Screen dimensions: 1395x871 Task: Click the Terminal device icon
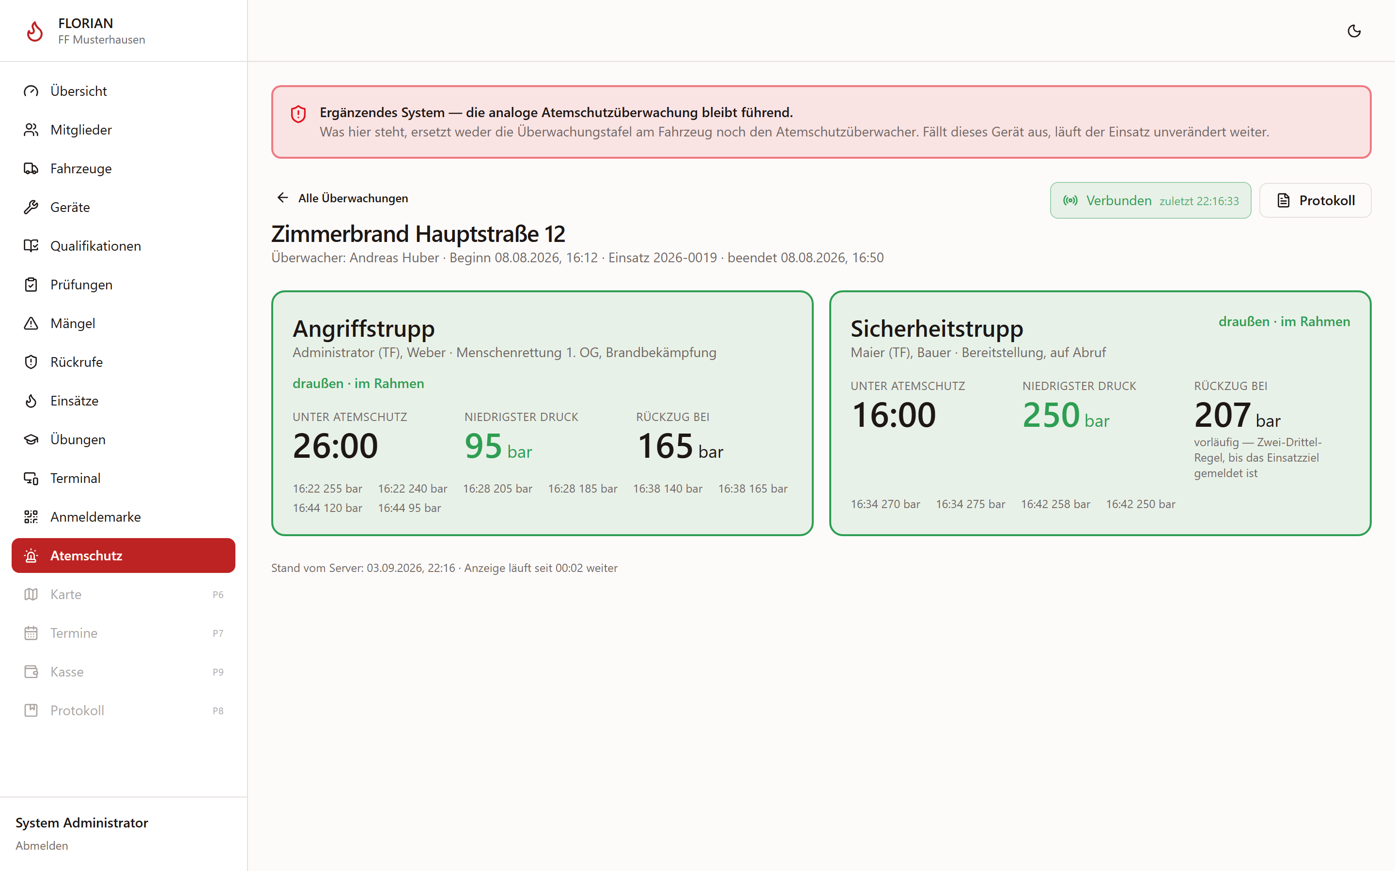click(31, 478)
